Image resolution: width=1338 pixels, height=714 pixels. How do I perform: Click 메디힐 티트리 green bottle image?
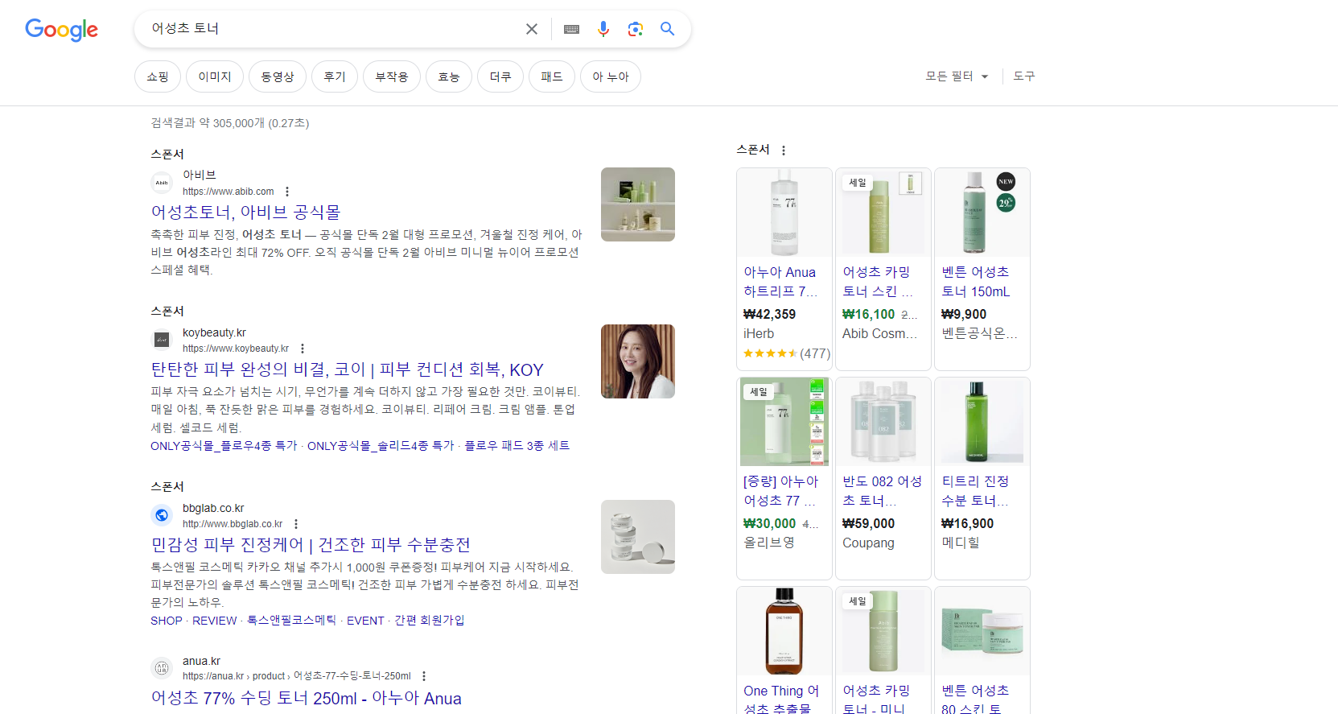click(x=982, y=422)
